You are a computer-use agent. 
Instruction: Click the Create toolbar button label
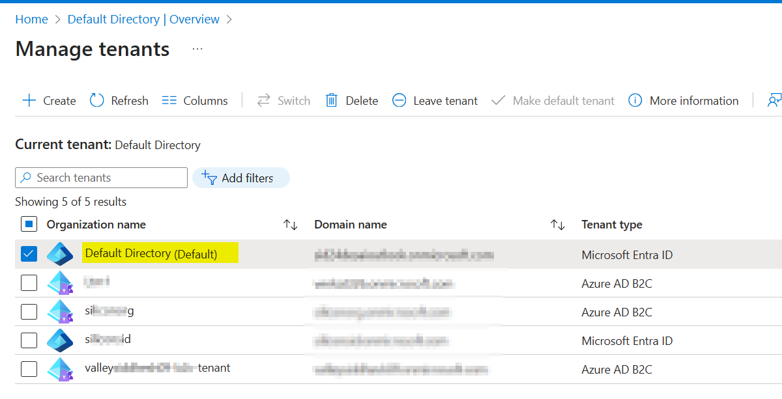coord(59,101)
